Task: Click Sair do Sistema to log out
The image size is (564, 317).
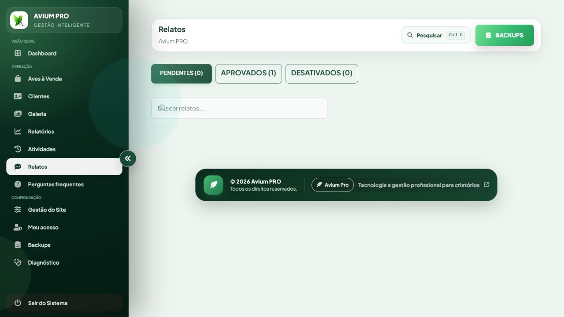Action: click(x=64, y=303)
